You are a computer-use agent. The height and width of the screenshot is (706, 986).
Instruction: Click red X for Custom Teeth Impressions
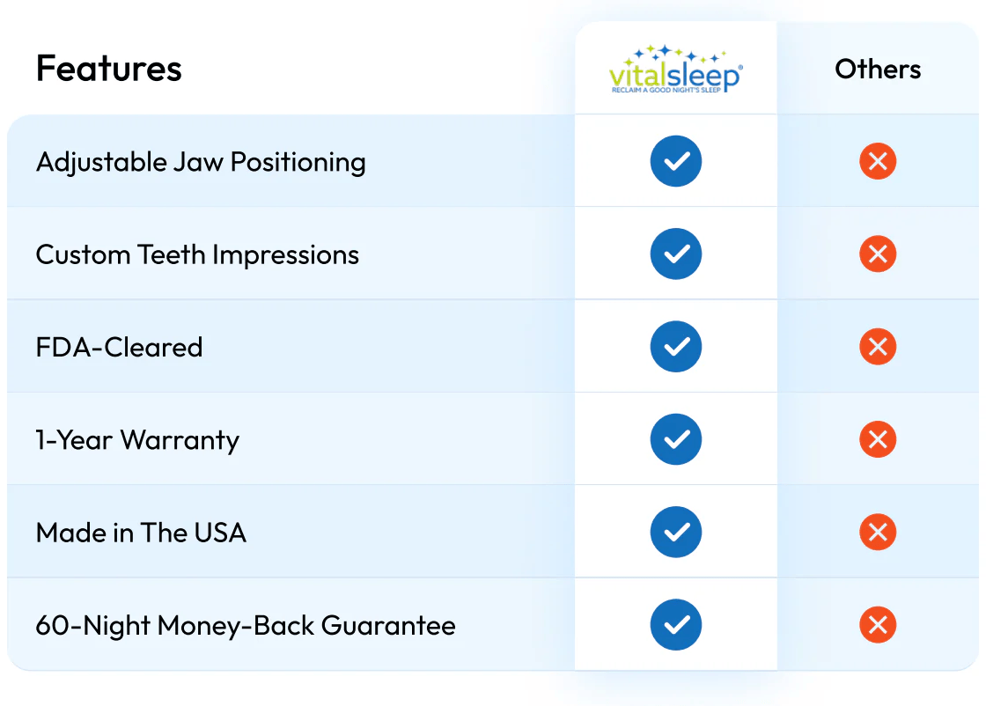click(878, 254)
